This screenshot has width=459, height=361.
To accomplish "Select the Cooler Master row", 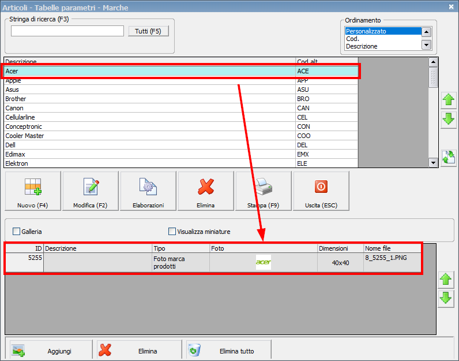I will pyautogui.click(x=181, y=136).
